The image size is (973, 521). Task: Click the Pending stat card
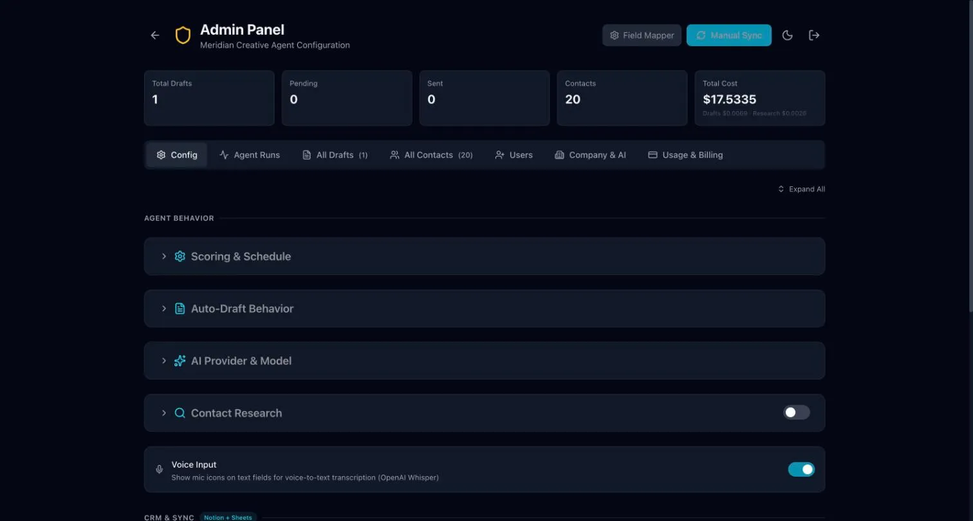[x=347, y=98]
